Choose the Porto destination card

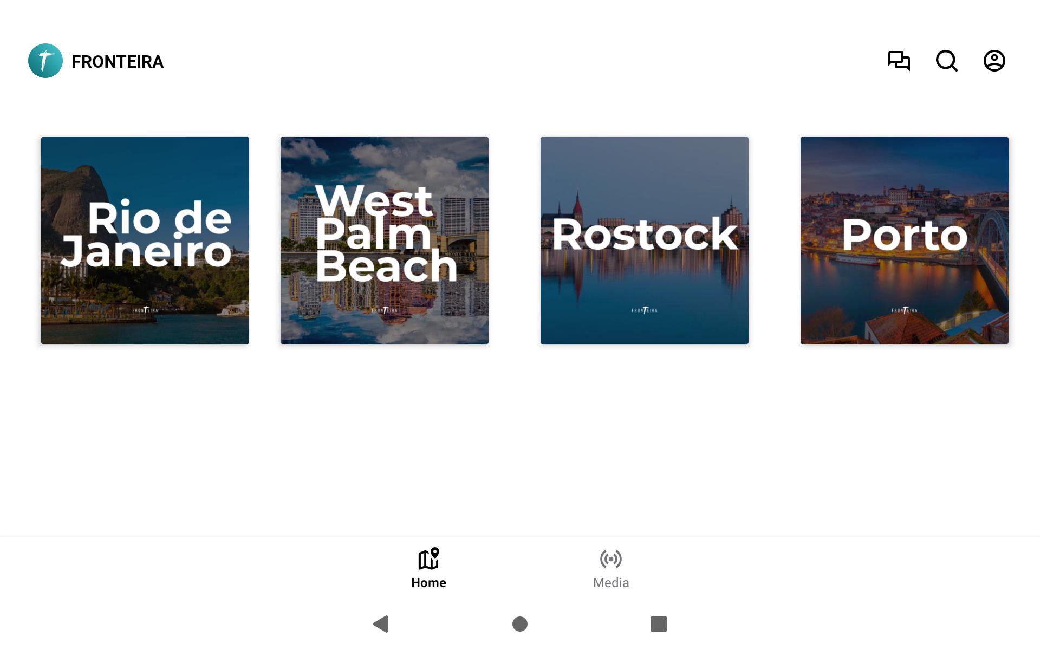tap(905, 240)
